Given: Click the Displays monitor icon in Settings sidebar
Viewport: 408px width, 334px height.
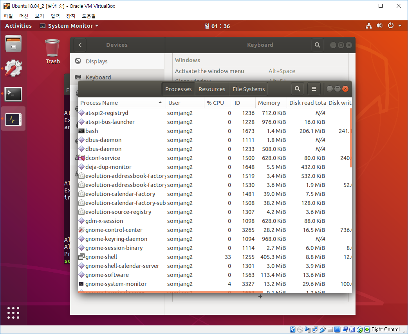Looking at the screenshot, I should 78,61.
